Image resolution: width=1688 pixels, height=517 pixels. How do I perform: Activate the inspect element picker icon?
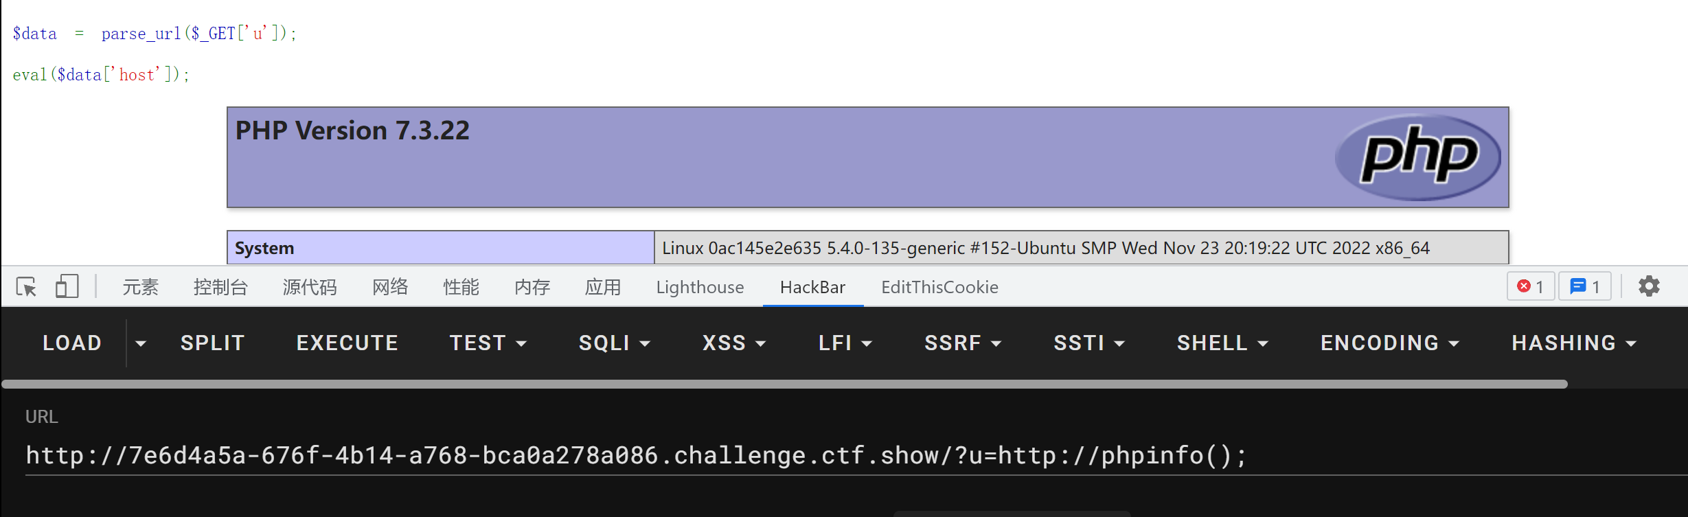[x=27, y=286]
